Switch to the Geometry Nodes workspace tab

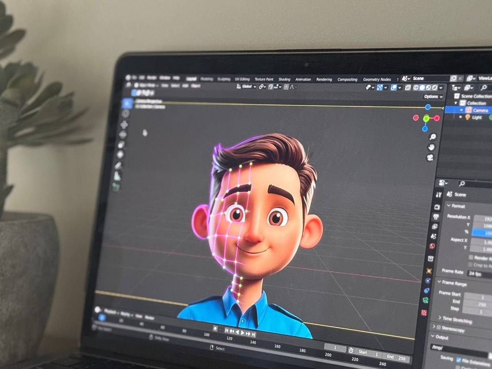[377, 79]
